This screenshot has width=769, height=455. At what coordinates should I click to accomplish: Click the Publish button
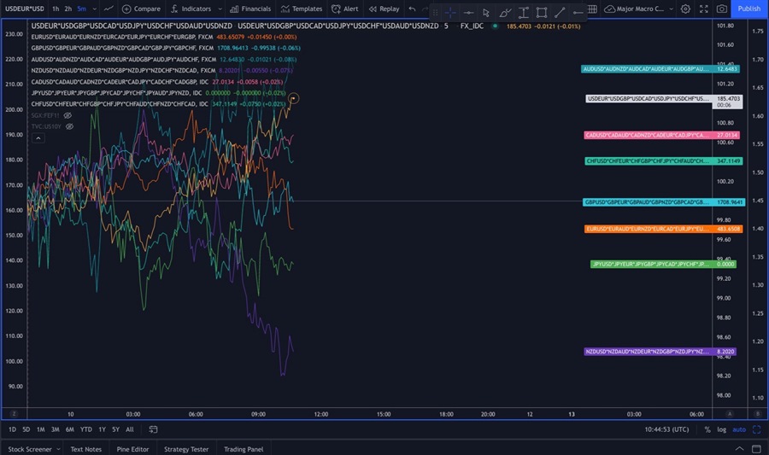748,9
